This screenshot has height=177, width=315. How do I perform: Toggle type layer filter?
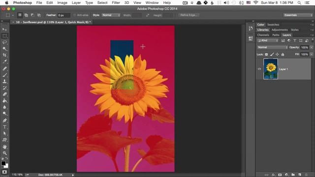click(295, 40)
